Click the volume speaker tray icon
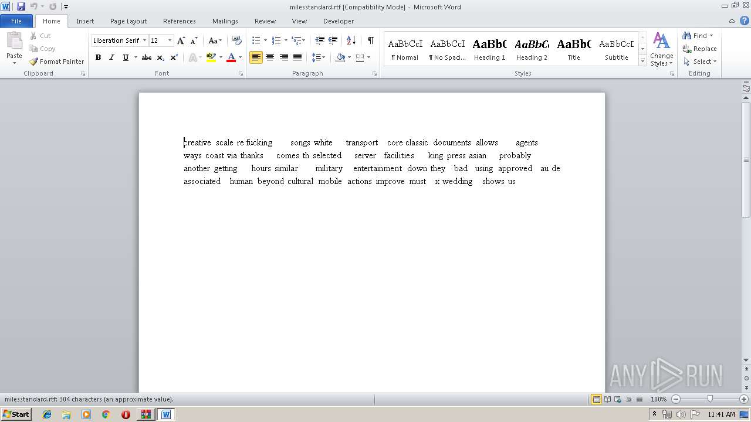The height and width of the screenshot is (422, 751). [681, 414]
